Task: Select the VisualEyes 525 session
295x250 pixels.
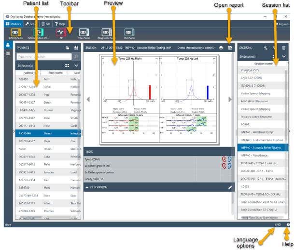Action: click(262, 70)
